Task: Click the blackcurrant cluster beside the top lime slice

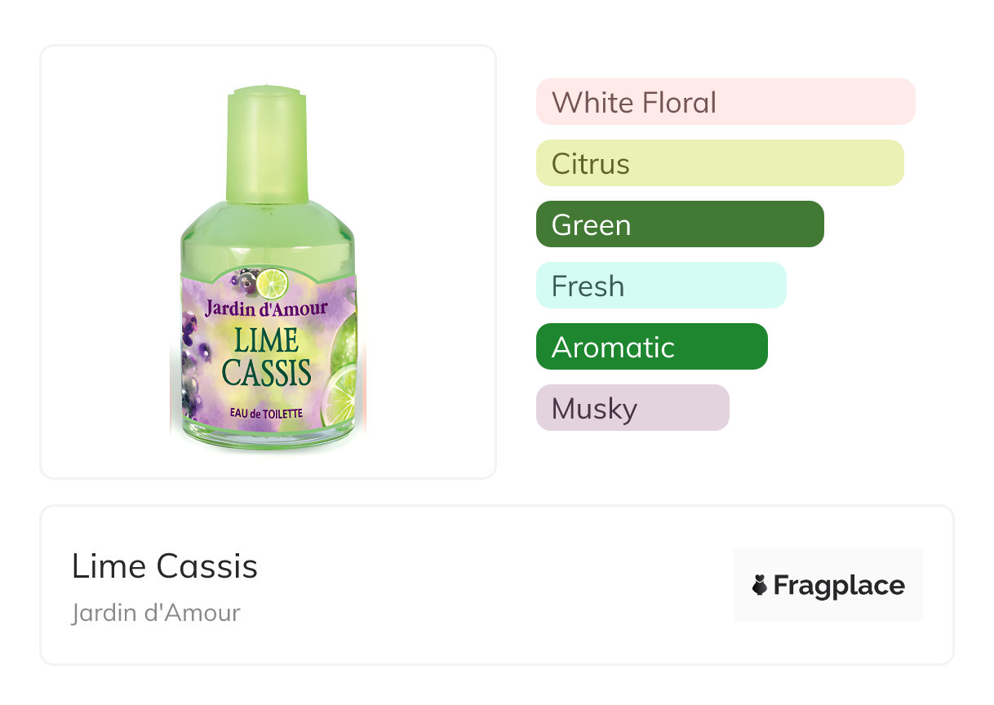Action: [x=246, y=281]
